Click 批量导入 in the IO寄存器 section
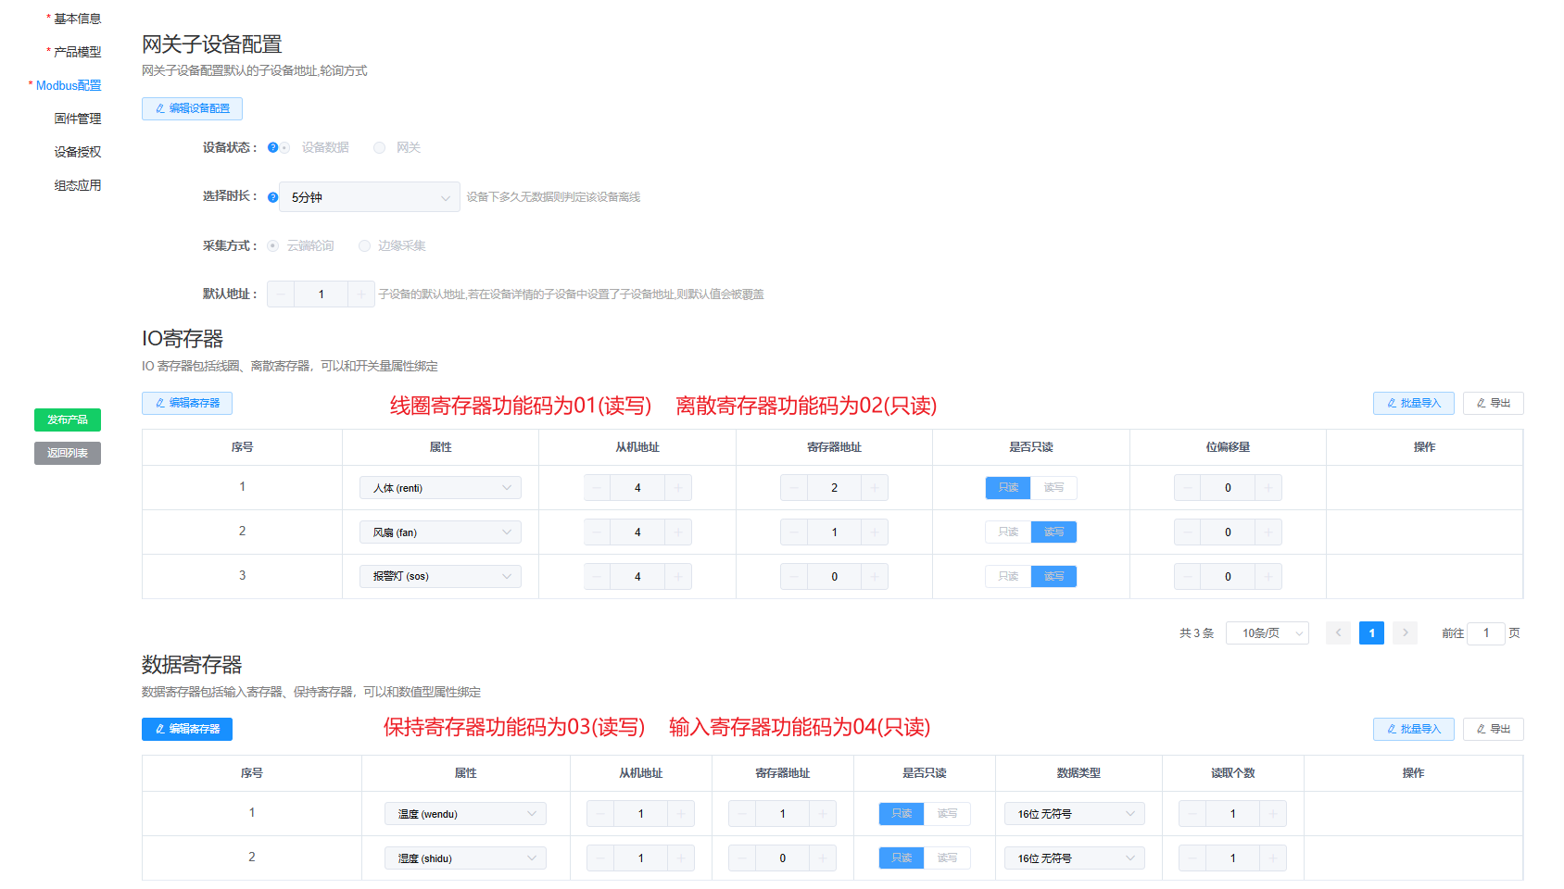The image size is (1564, 889). (1413, 404)
